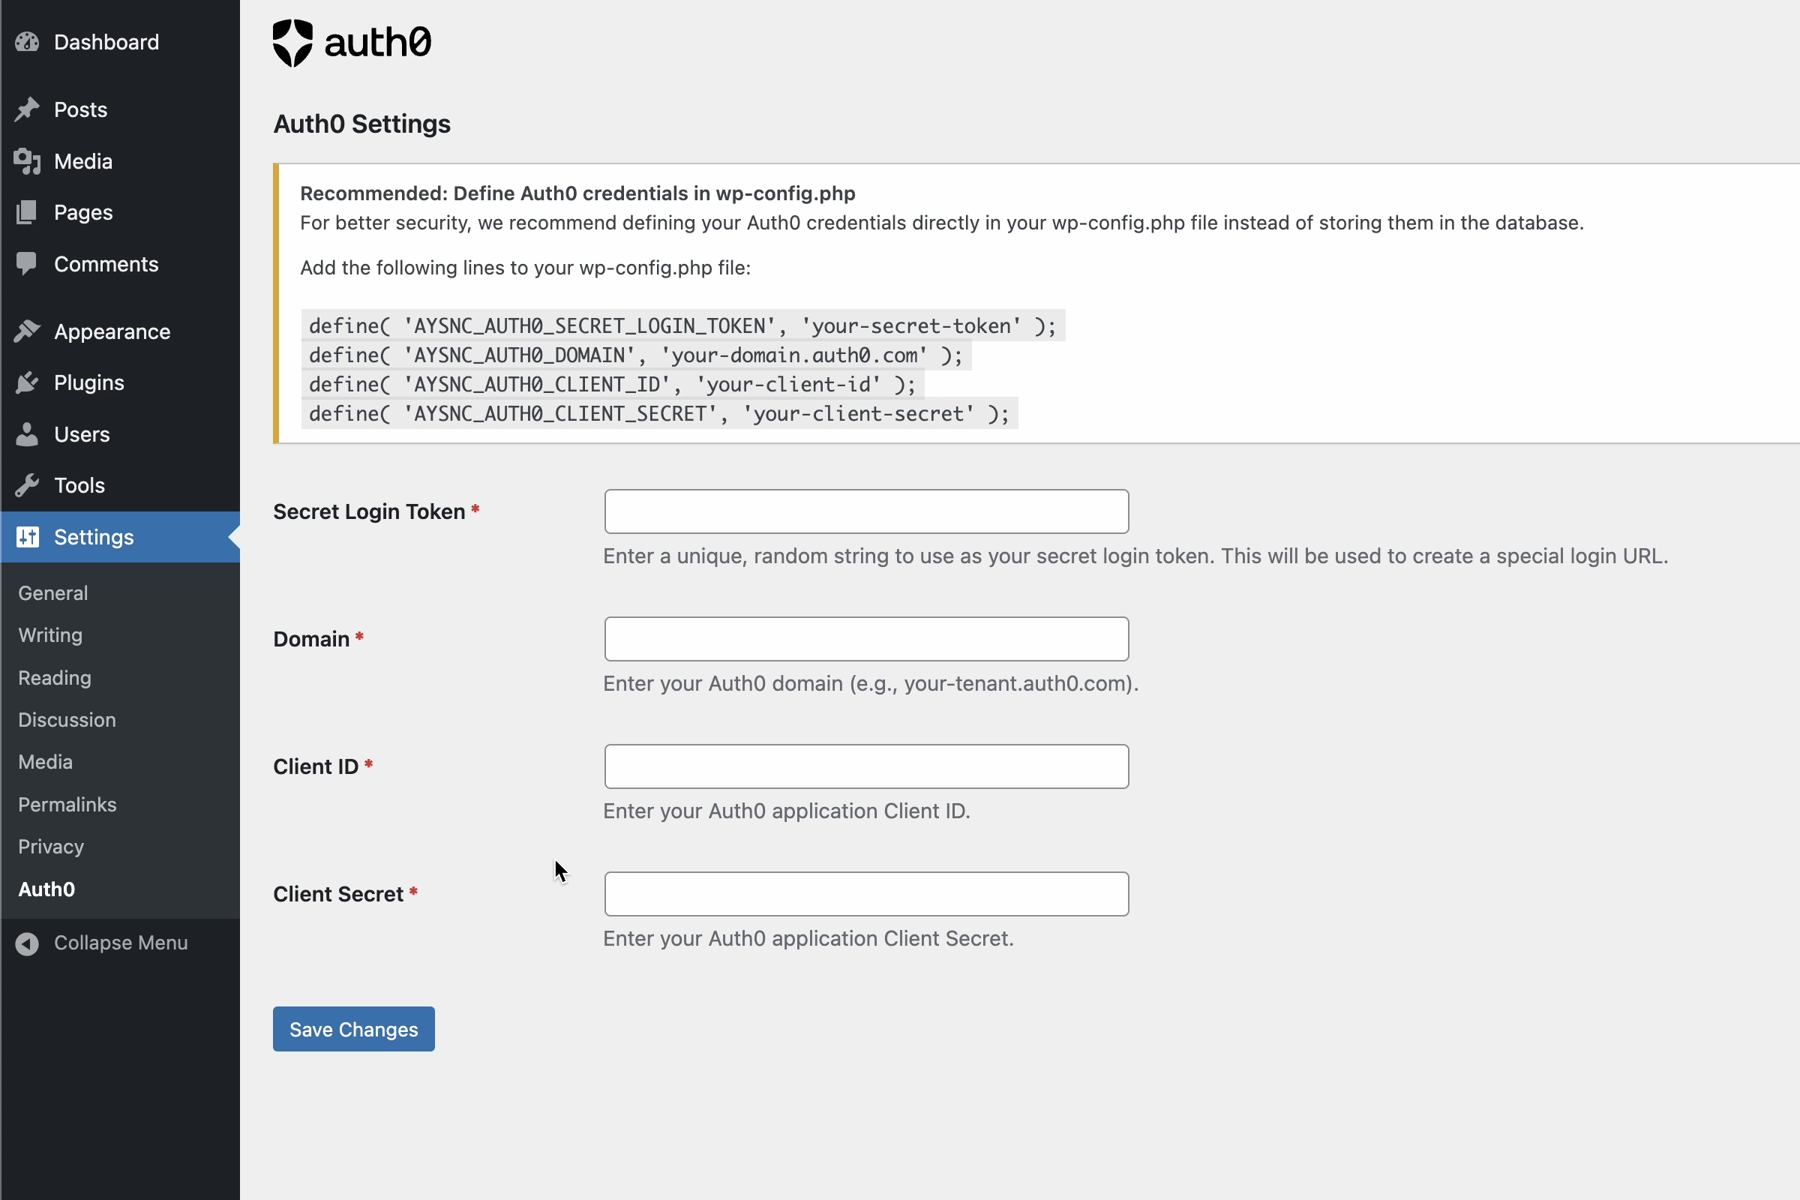Click the Client ID input box

click(x=866, y=766)
